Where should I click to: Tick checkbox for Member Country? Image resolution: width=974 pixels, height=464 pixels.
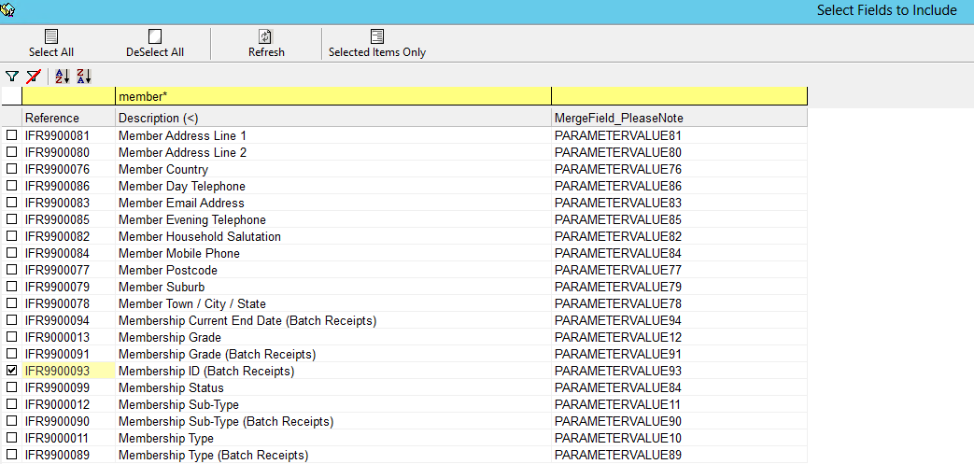[x=11, y=168]
